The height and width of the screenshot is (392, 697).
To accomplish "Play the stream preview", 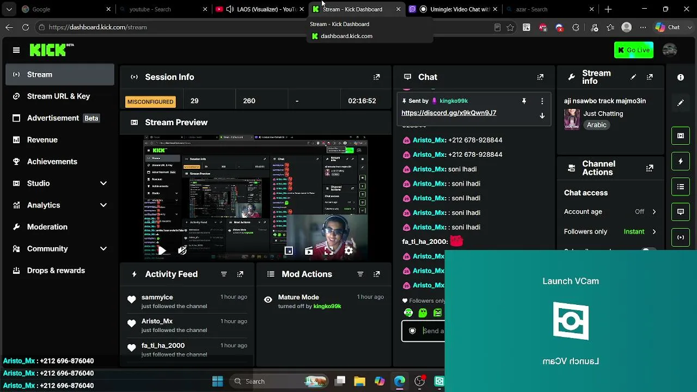I will pos(162,250).
